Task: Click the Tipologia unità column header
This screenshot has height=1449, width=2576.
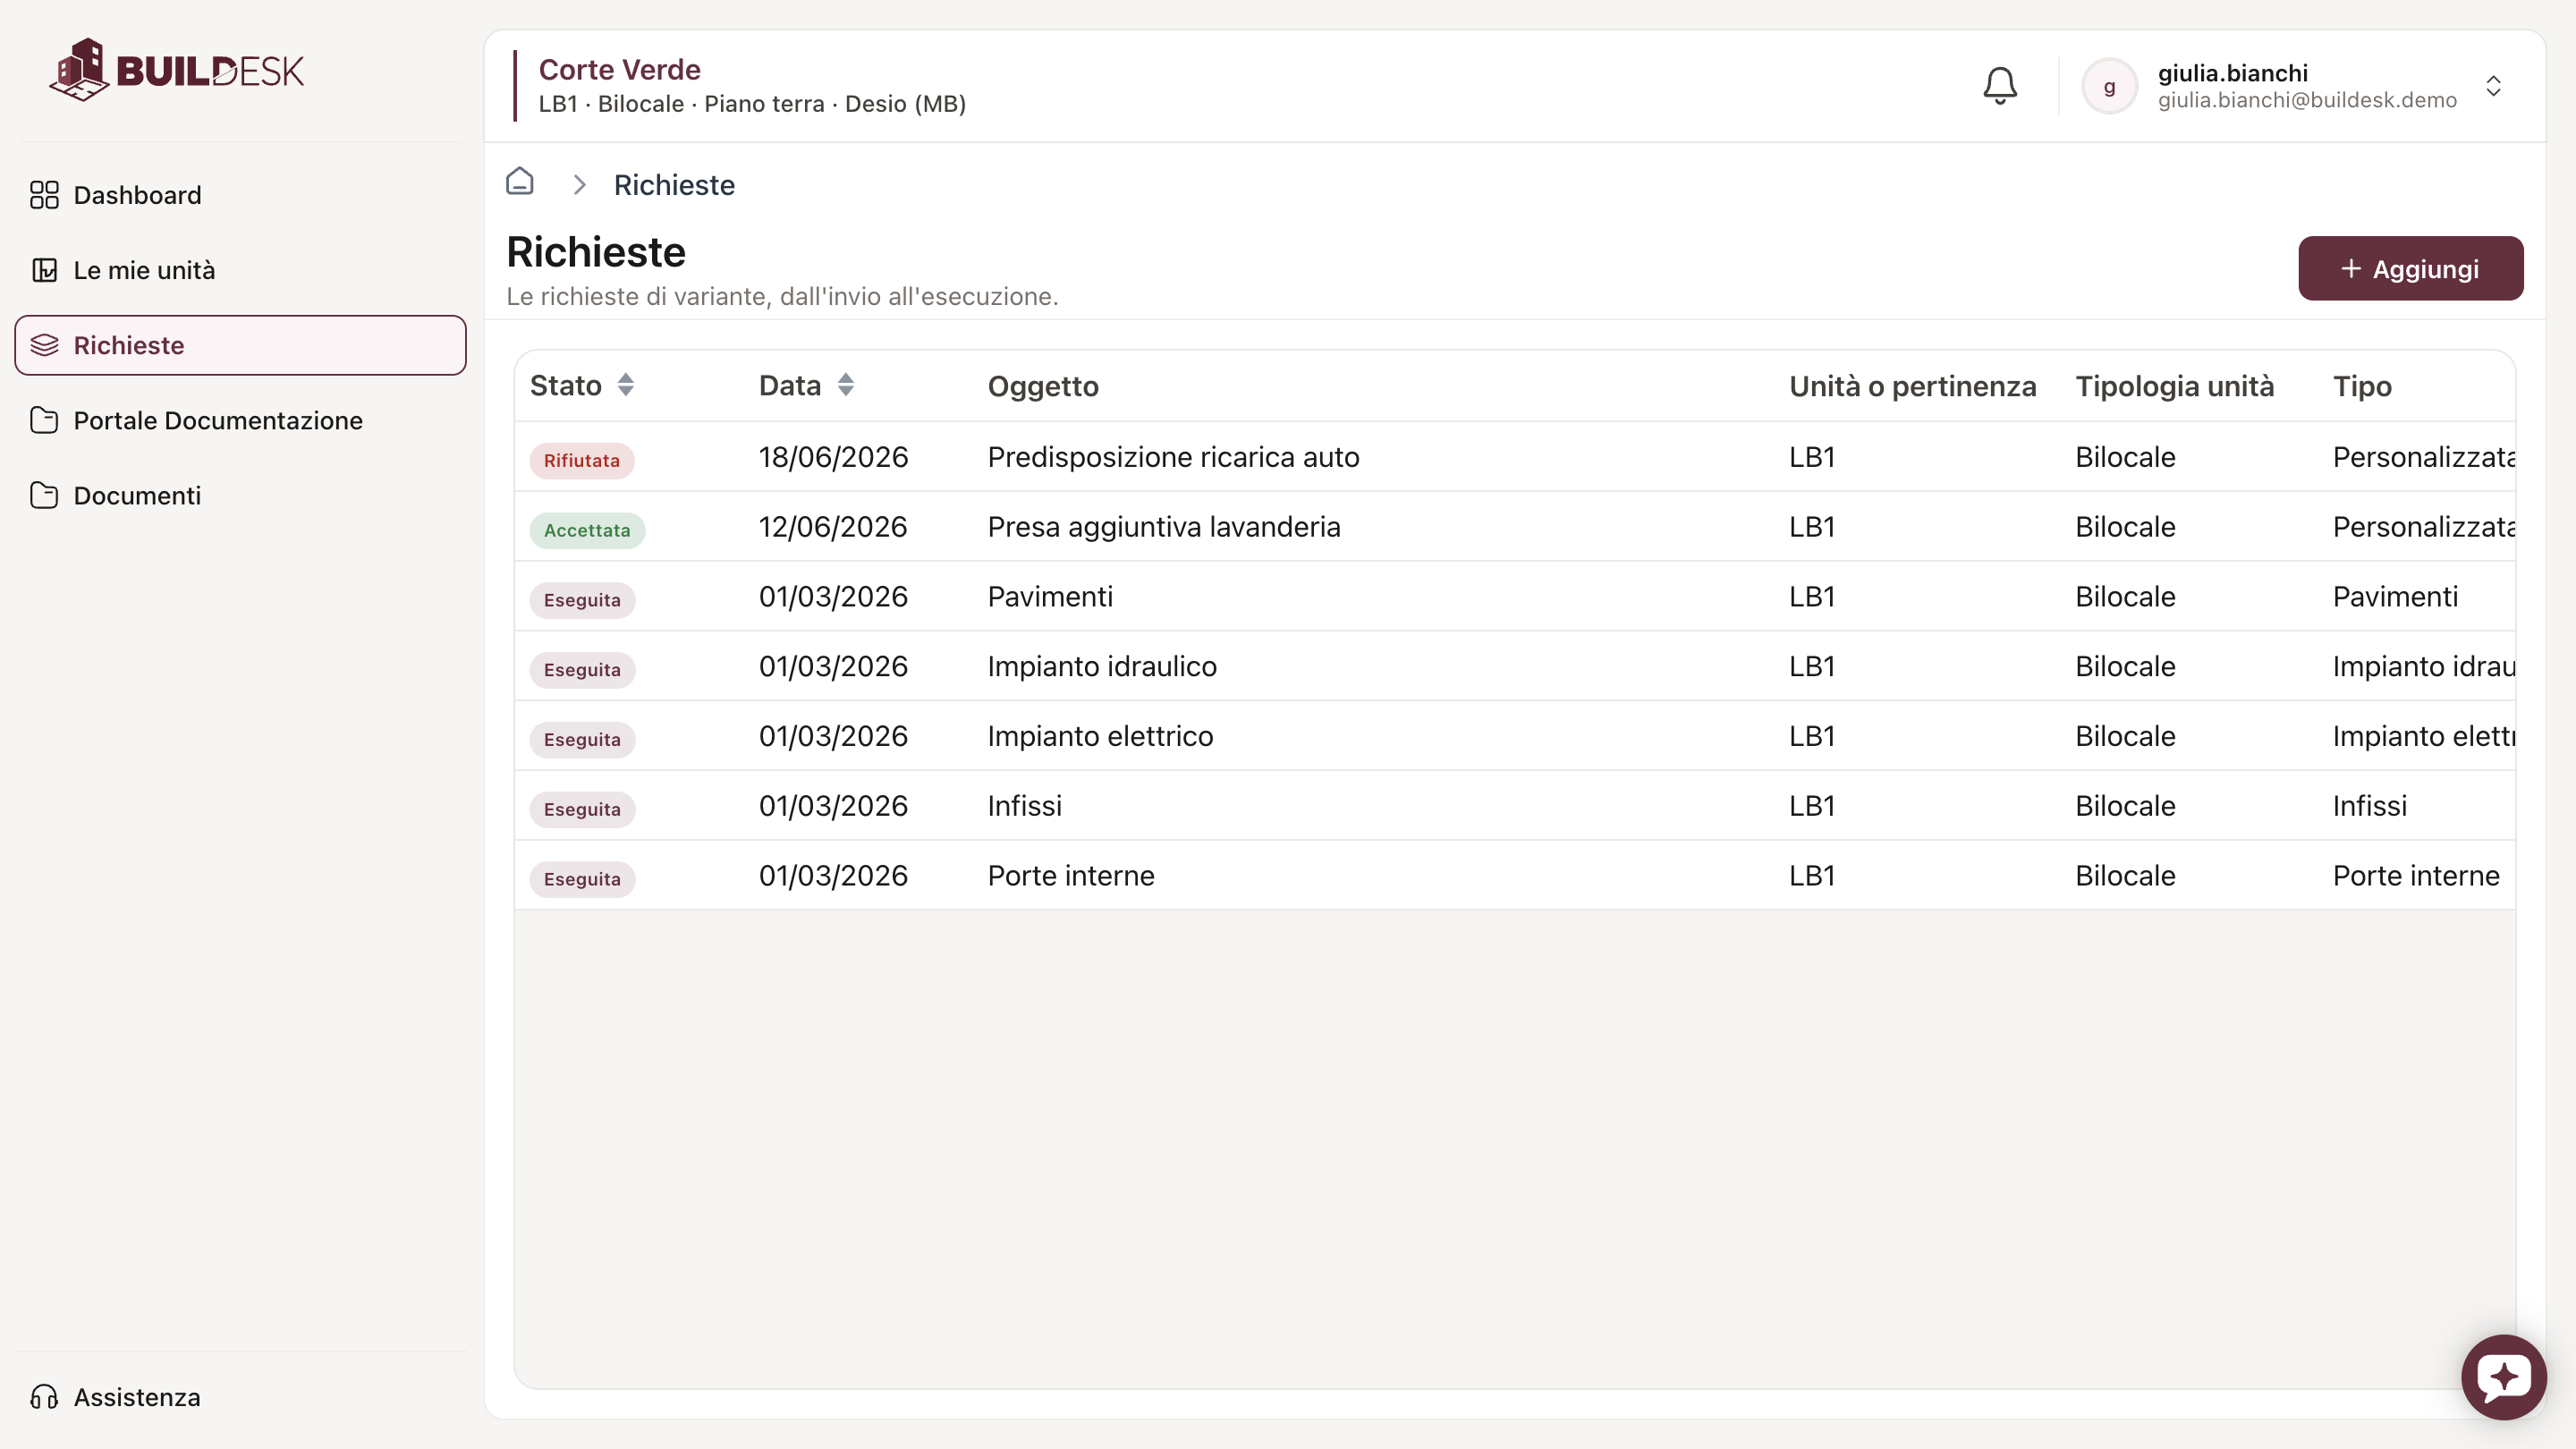Action: point(2174,386)
